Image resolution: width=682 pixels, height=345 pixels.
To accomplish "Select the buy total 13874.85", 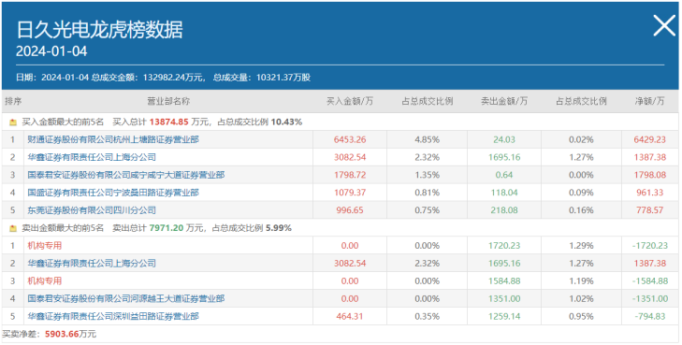I will (169, 122).
